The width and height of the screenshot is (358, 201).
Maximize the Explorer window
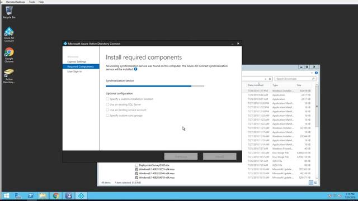click(307, 67)
